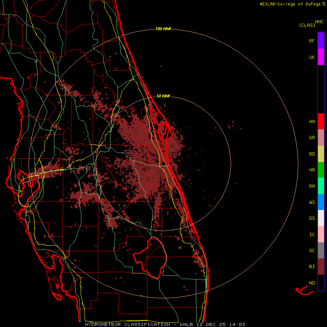Viewport: 327px width, 327px height.
Task: Click the IC legend label
Action: pyautogui.click(x=312, y=235)
